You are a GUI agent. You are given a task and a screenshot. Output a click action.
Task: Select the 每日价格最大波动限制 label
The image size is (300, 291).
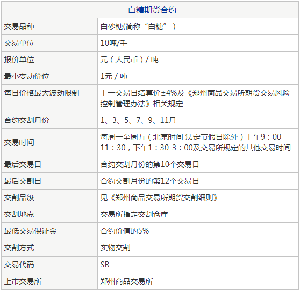41,93
